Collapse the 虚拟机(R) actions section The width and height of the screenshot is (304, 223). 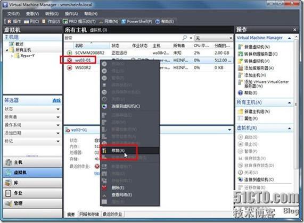pyautogui.click(x=290, y=128)
